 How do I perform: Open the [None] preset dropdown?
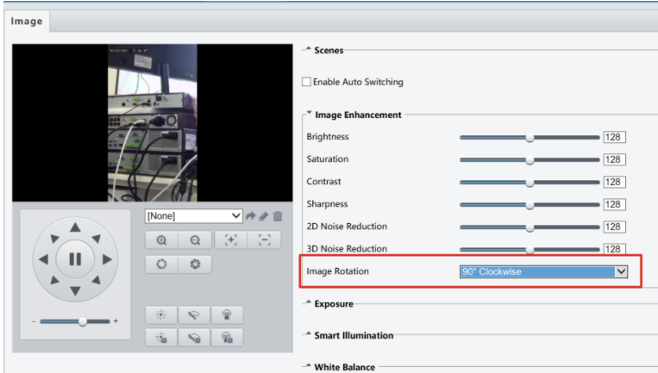click(193, 216)
